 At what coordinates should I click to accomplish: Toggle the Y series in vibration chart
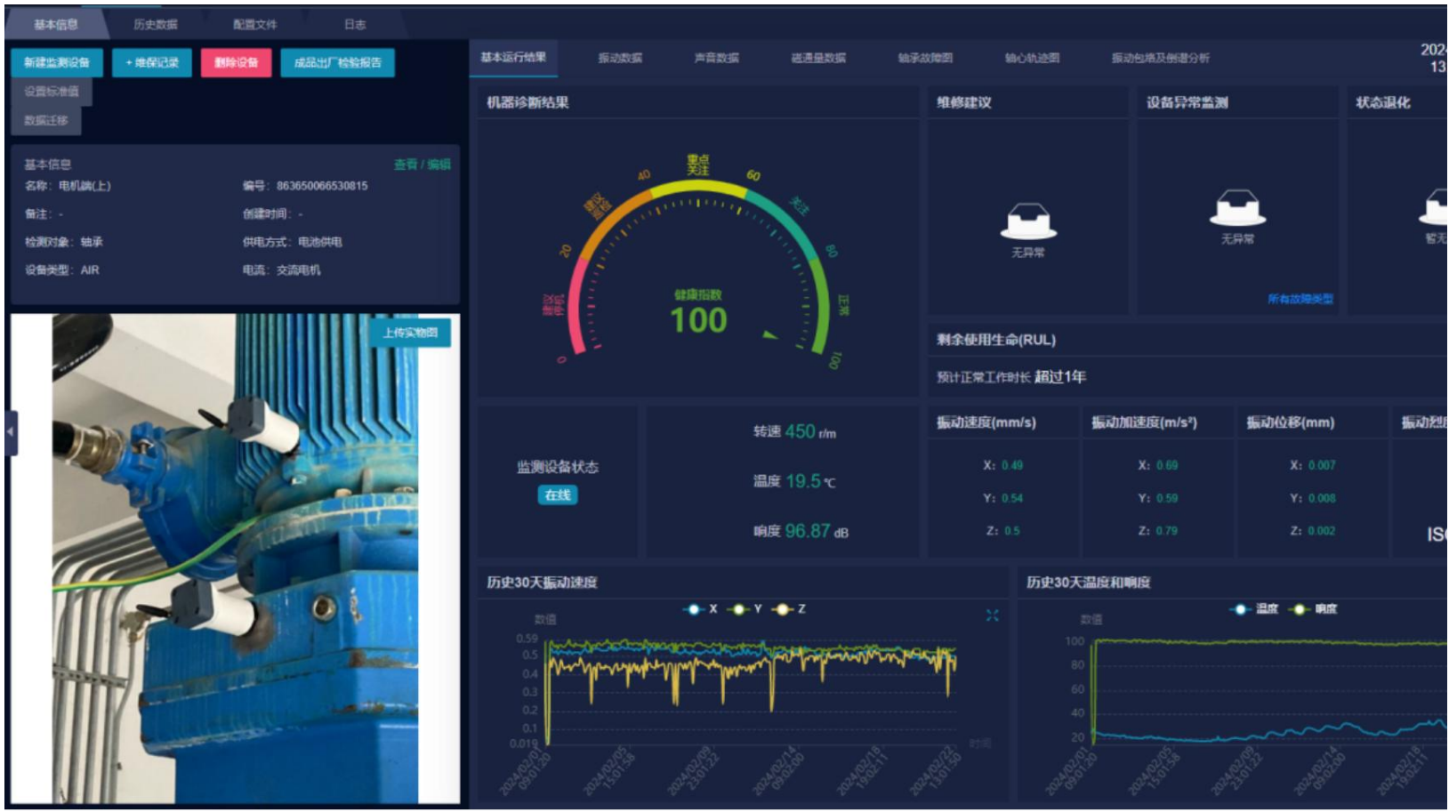point(745,609)
